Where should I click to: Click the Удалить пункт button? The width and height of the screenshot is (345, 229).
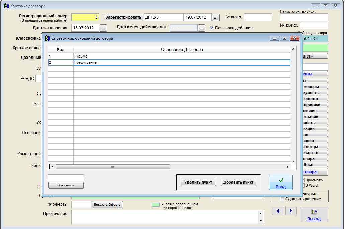(x=198, y=182)
